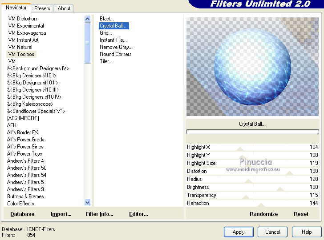This screenshot has width=324, height=240.
Task: Select Alf's Power Grads category
Action: pos(26,140)
